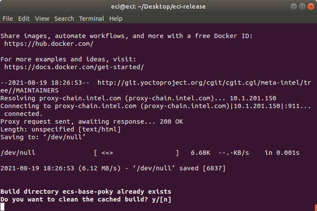Open the Help menu
This screenshot has height=211, width=317.
coord(116,19)
